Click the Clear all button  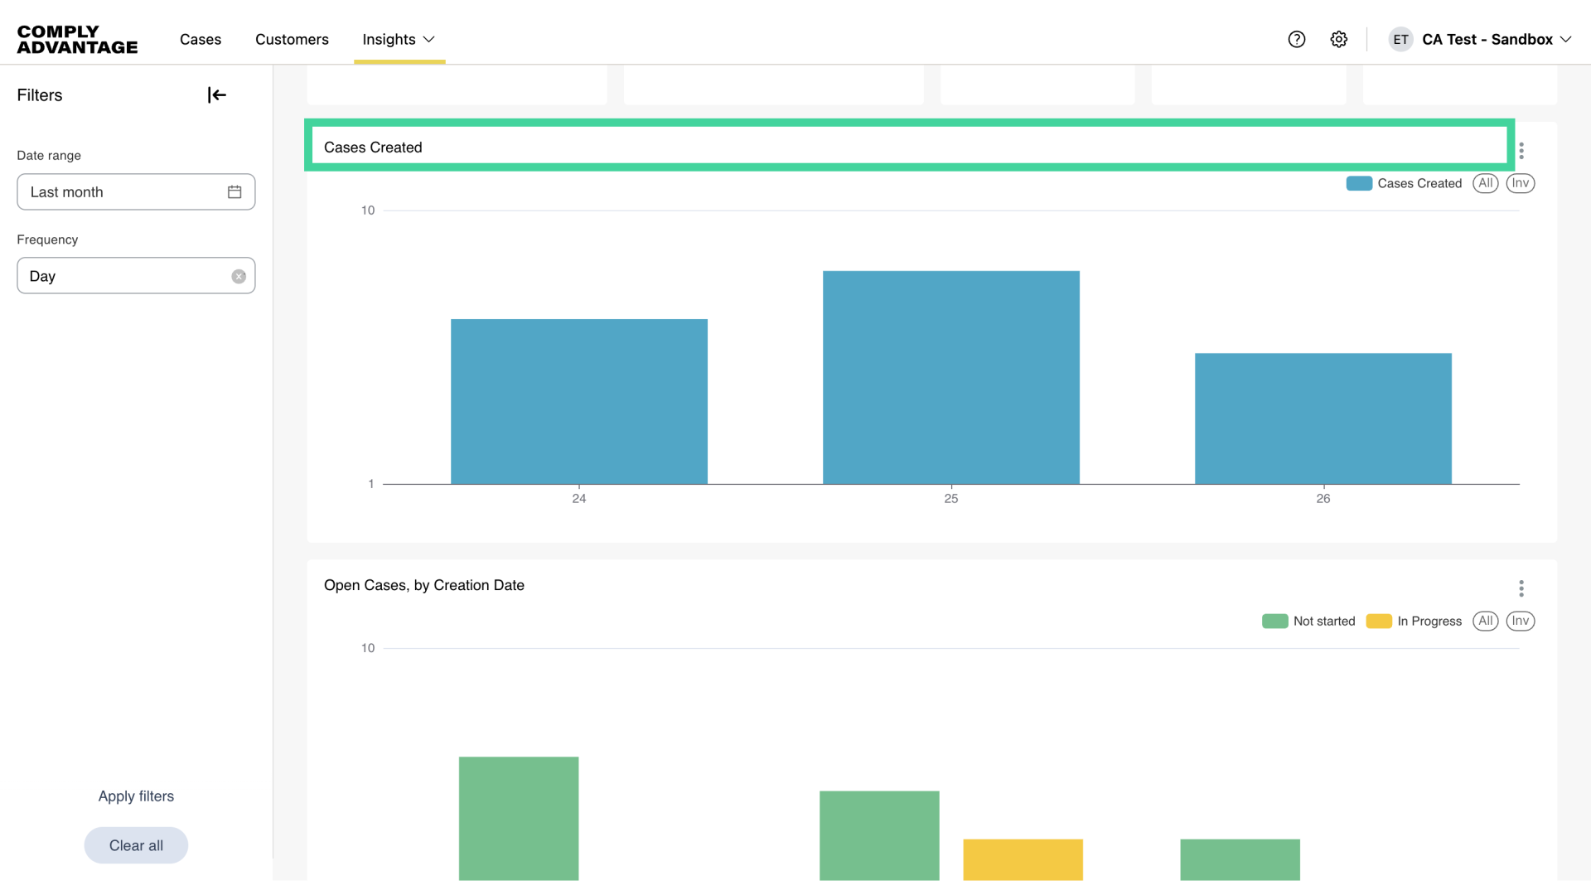point(136,845)
